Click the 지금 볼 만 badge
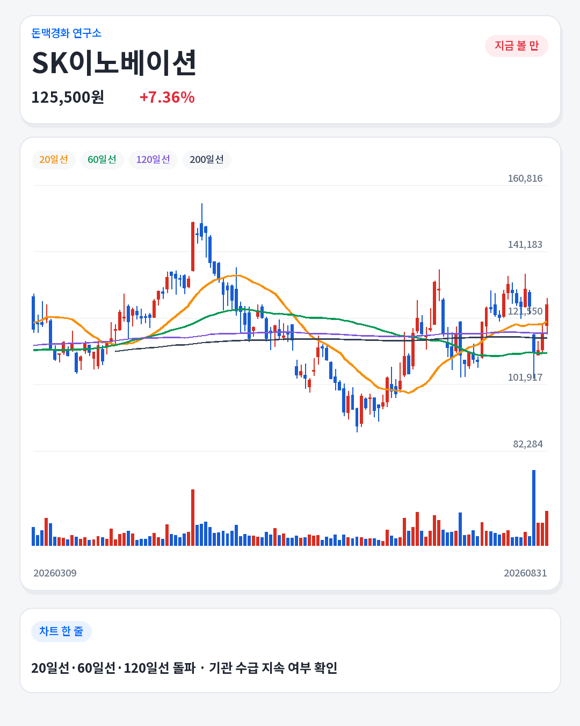 coord(517,46)
